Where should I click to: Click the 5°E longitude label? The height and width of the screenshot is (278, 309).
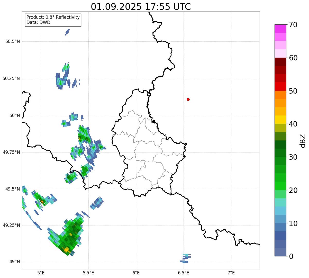point(41,273)
